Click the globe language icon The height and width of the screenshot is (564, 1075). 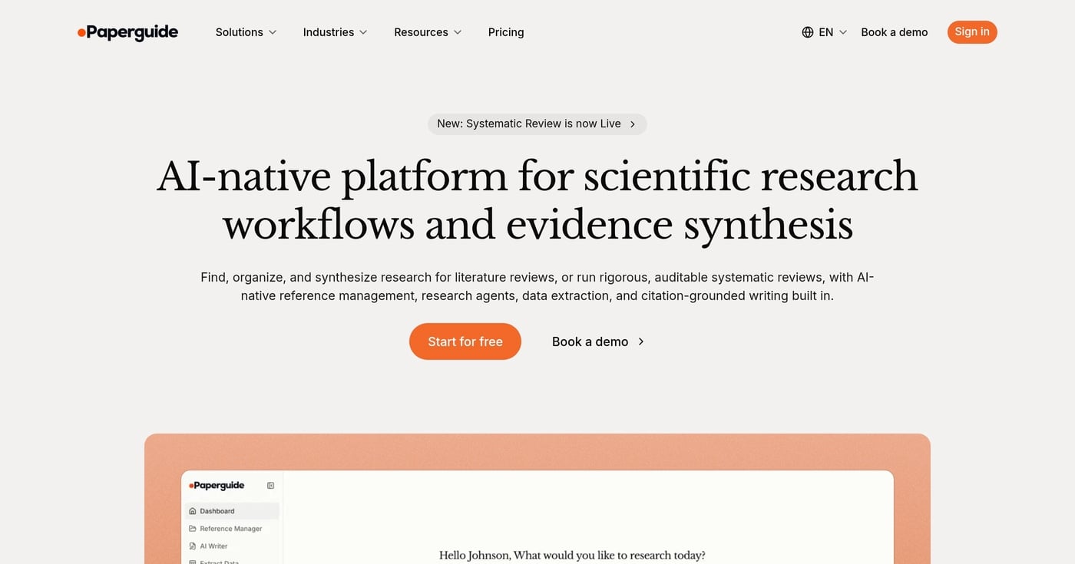coord(808,32)
